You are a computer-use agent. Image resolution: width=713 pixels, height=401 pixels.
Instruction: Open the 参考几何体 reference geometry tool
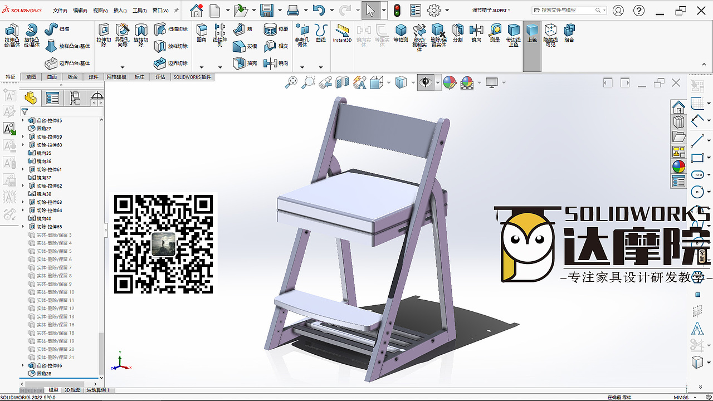(x=302, y=35)
